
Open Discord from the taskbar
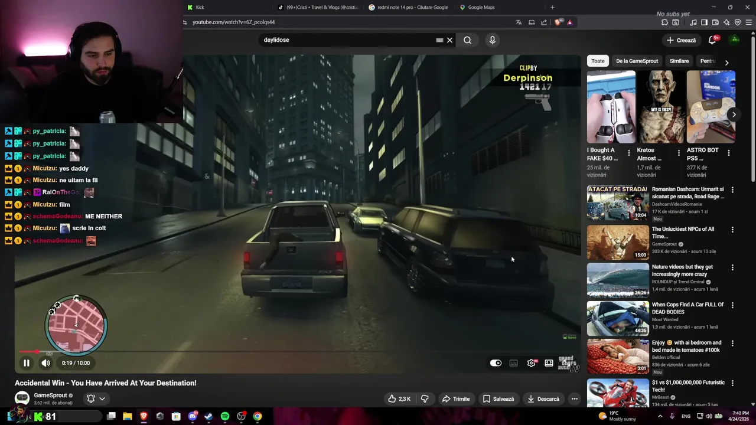click(192, 417)
